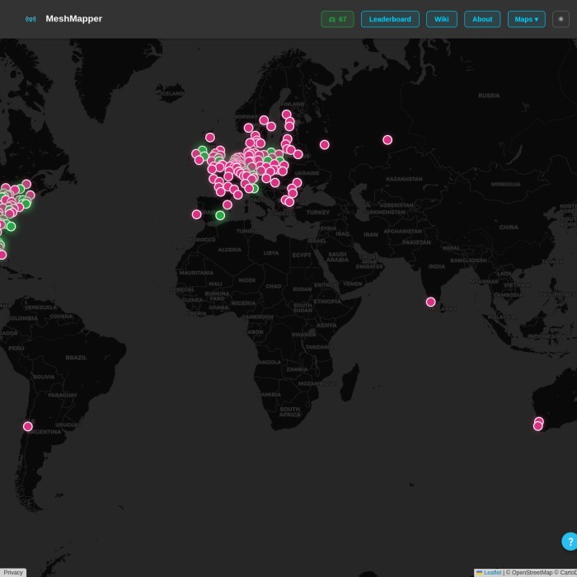Select the pink marker north of Ukraine
This screenshot has width=577, height=577.
[325, 144]
